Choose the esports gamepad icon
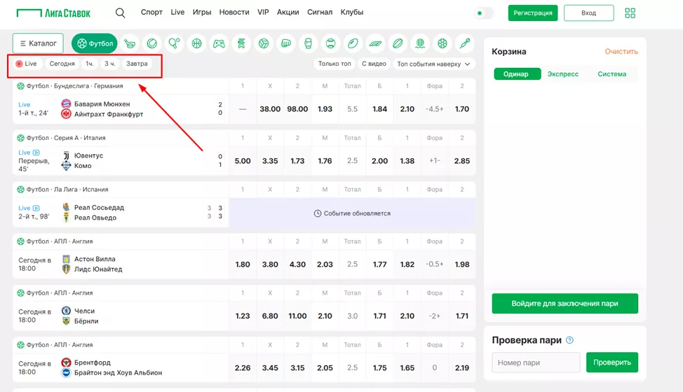The image size is (683, 392). tap(219, 43)
